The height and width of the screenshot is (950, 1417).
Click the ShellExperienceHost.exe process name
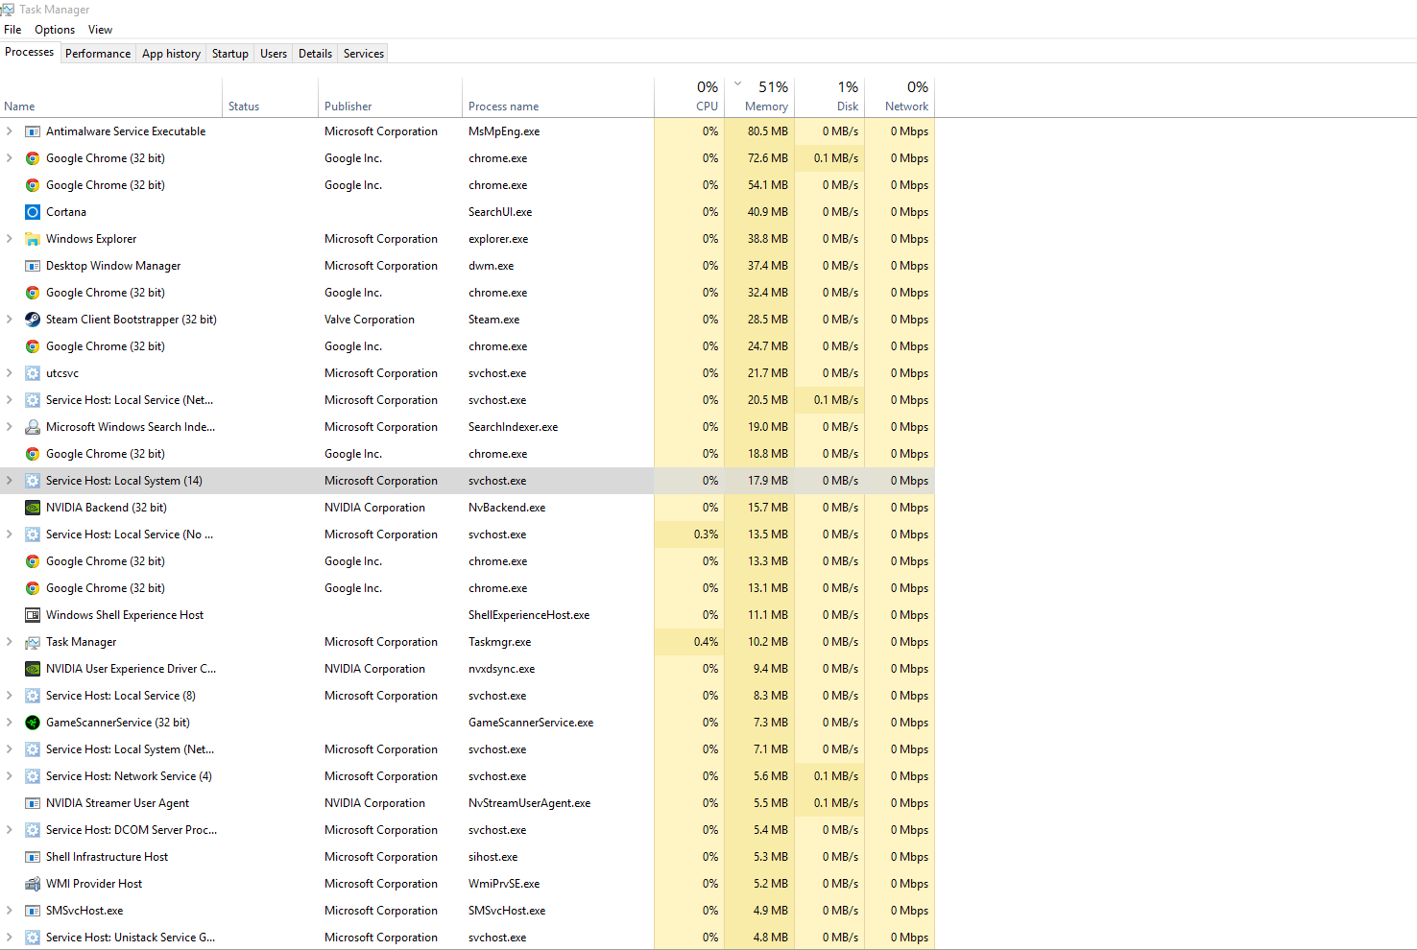pyautogui.click(x=529, y=615)
